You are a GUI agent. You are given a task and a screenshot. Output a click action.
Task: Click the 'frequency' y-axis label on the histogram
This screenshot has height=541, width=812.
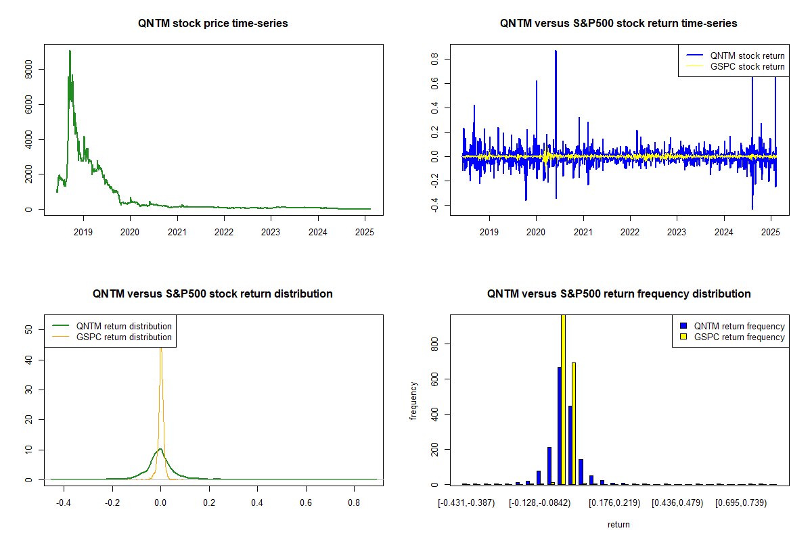pos(413,400)
